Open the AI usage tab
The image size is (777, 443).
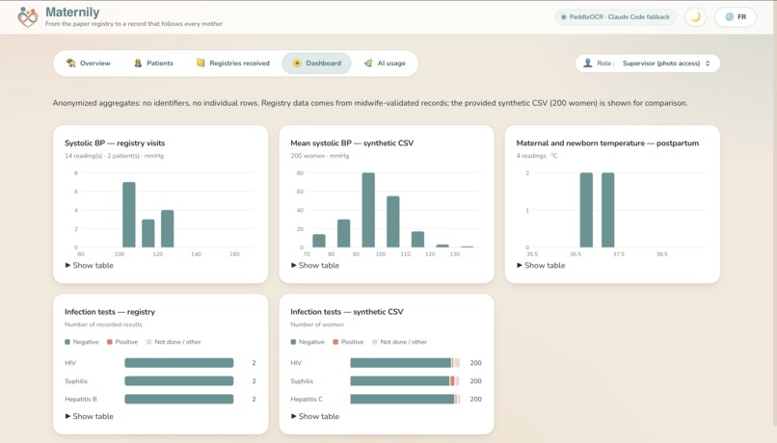click(385, 64)
